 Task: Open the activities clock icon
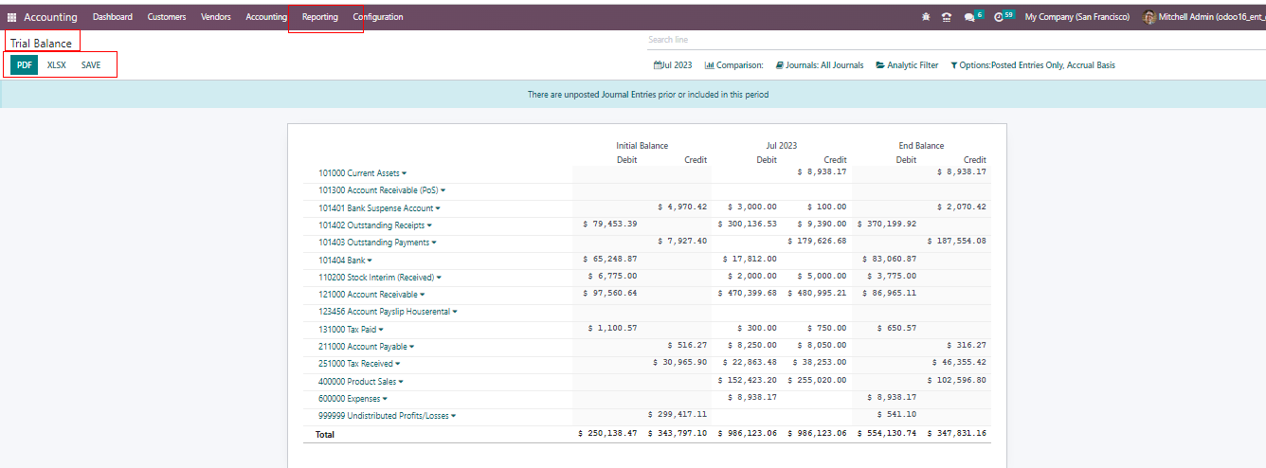click(999, 17)
